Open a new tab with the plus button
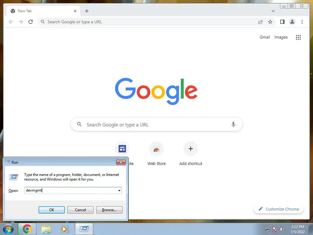This screenshot has width=313, height=235. tap(87, 11)
